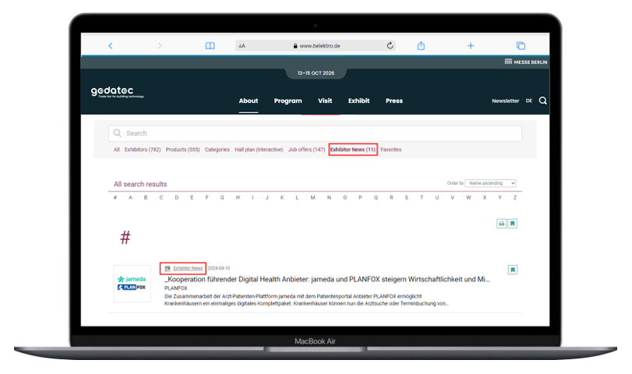Open the Press menu

394,101
